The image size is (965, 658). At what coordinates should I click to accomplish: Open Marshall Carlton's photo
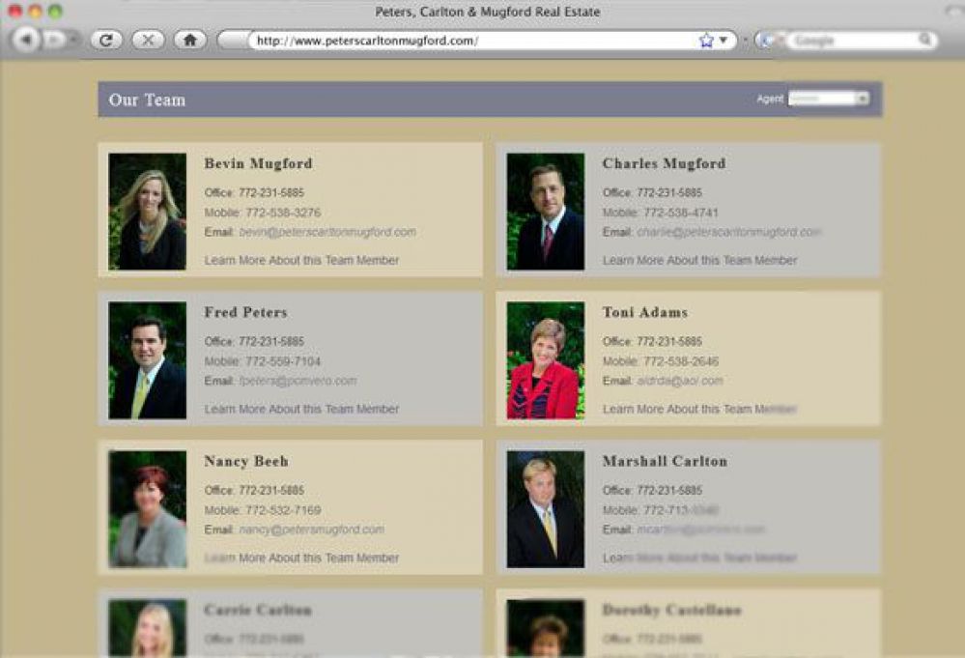tap(545, 509)
